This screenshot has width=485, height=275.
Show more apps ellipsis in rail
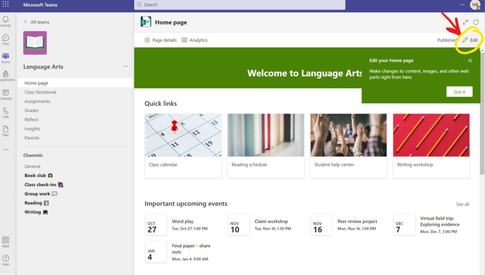coord(6,149)
